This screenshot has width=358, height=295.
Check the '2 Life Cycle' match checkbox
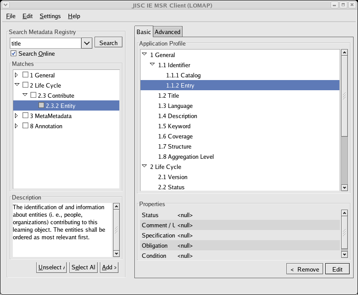[x=25, y=85]
